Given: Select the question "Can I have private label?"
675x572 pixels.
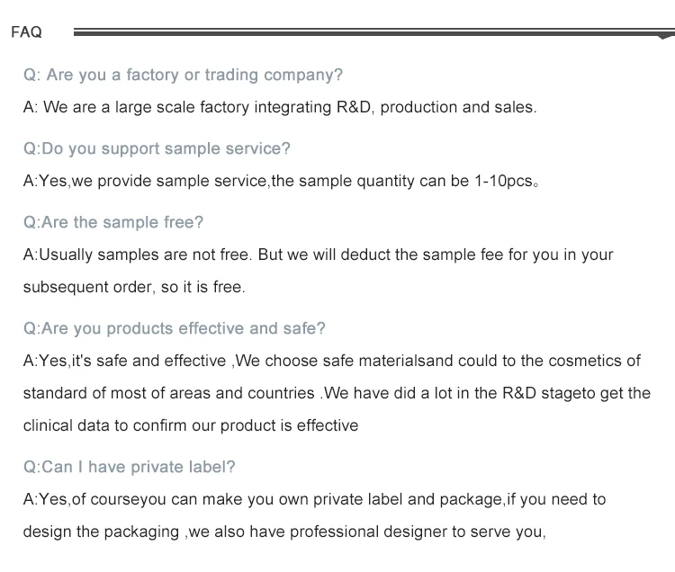Looking at the screenshot, I should (x=130, y=467).
